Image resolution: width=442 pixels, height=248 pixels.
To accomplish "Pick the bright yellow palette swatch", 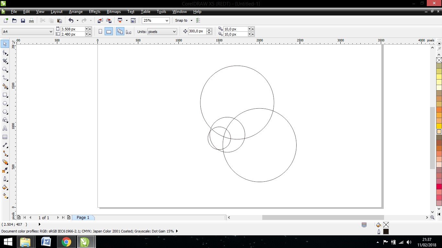I will (x=439, y=126).
